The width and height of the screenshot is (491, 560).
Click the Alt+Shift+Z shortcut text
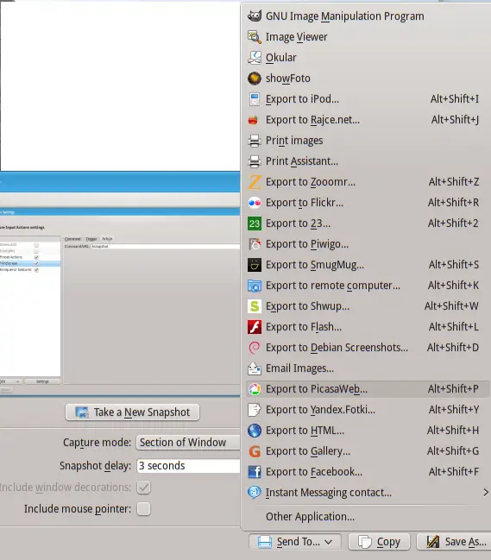click(454, 182)
